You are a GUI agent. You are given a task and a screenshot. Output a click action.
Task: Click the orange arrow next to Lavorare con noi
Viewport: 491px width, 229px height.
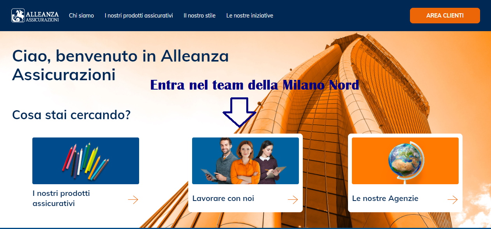coord(293,200)
